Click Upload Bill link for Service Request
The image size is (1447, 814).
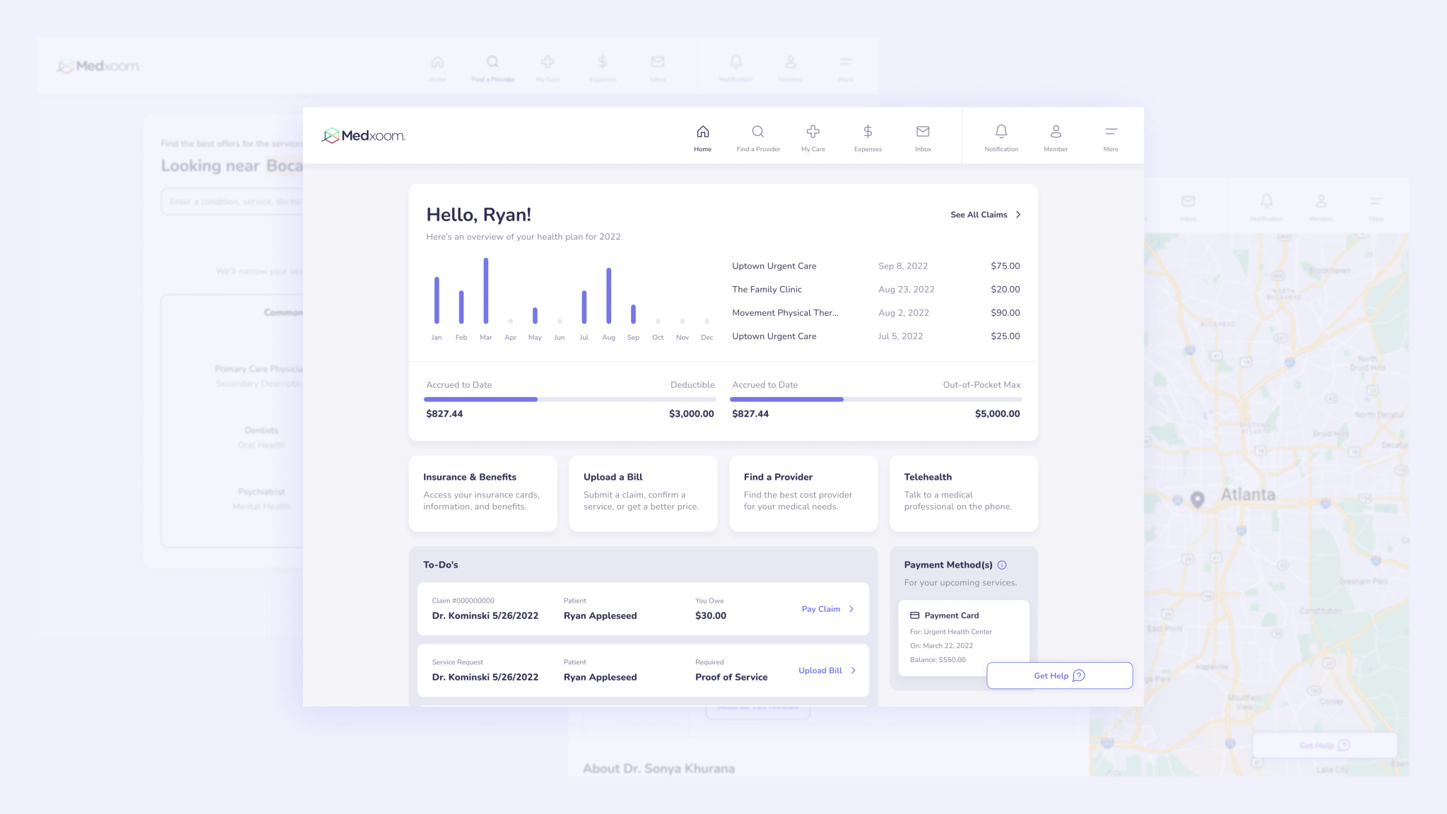click(820, 671)
